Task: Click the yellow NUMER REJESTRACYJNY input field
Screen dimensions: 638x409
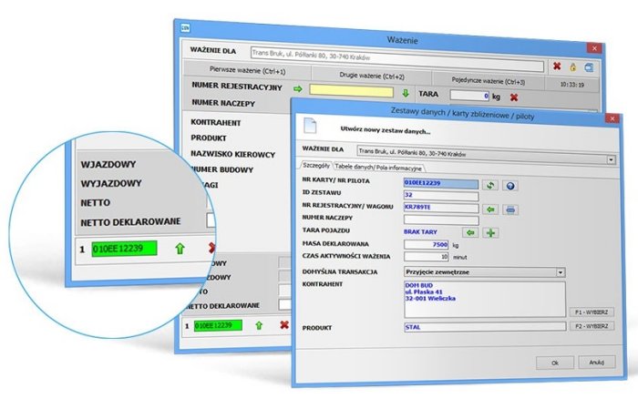Action: tap(352, 90)
